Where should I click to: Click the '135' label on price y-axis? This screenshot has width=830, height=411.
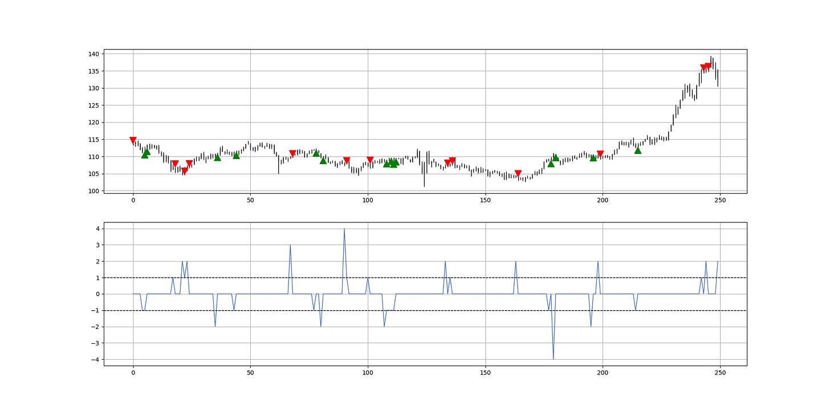[x=94, y=71]
